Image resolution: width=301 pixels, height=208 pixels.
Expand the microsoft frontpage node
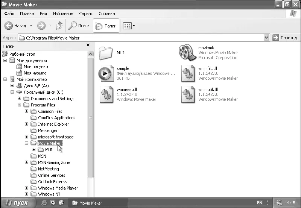click(x=26, y=137)
